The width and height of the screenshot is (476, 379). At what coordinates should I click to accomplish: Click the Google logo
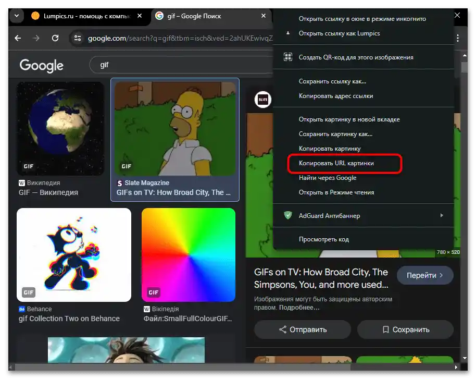click(42, 66)
